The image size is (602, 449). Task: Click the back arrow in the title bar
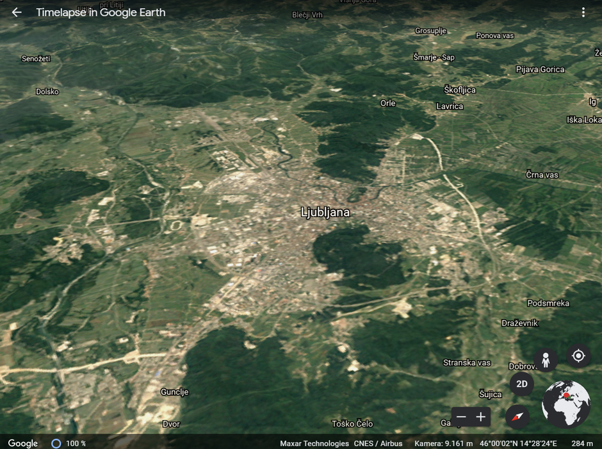coord(16,12)
